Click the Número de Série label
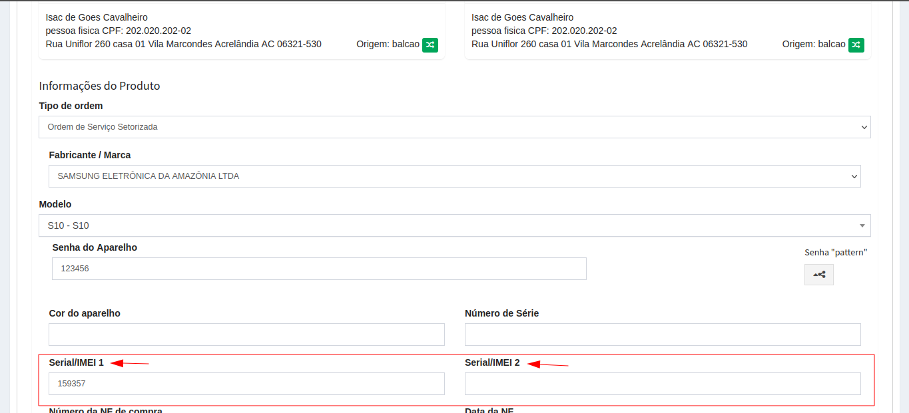This screenshot has height=413, width=909. point(501,313)
